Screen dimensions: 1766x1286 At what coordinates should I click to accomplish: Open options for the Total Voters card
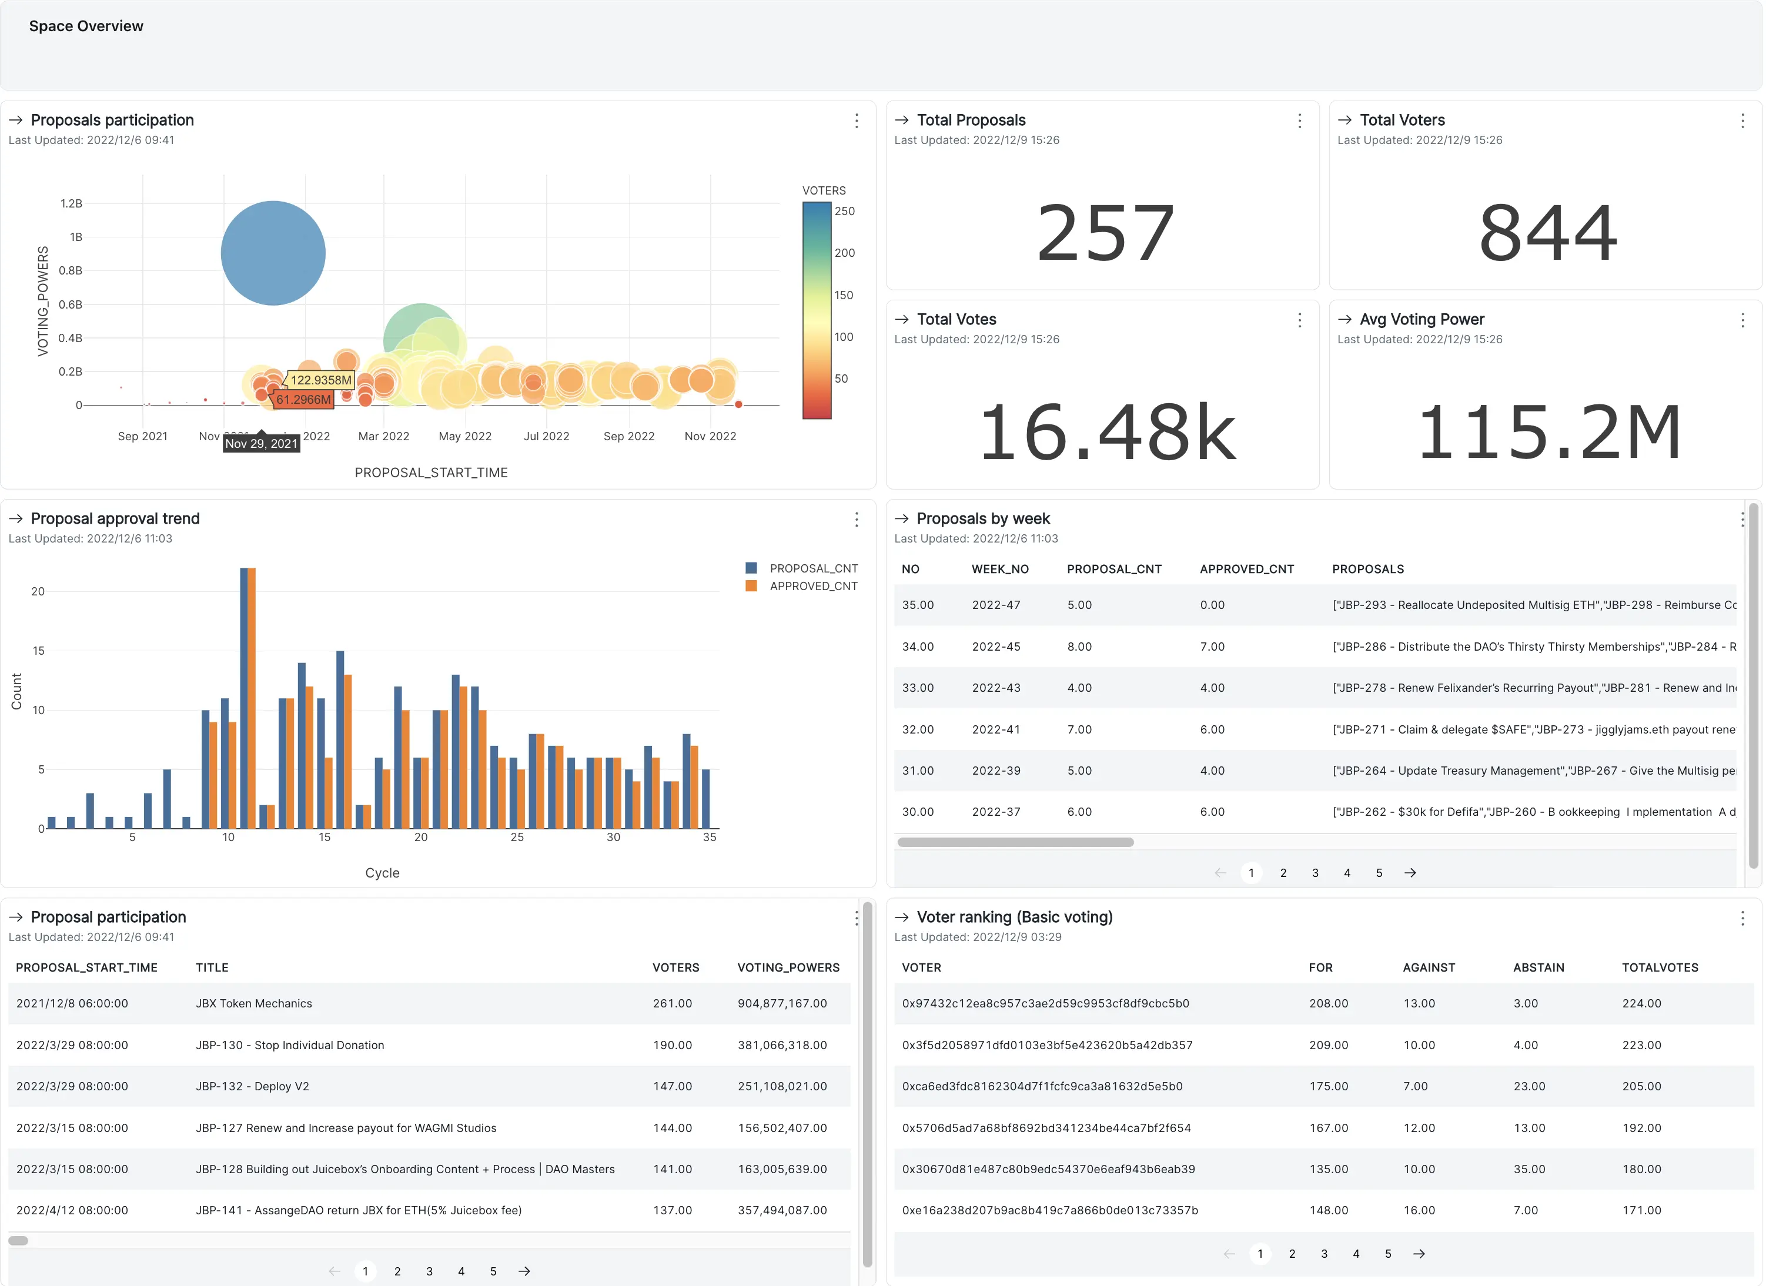1742,122
